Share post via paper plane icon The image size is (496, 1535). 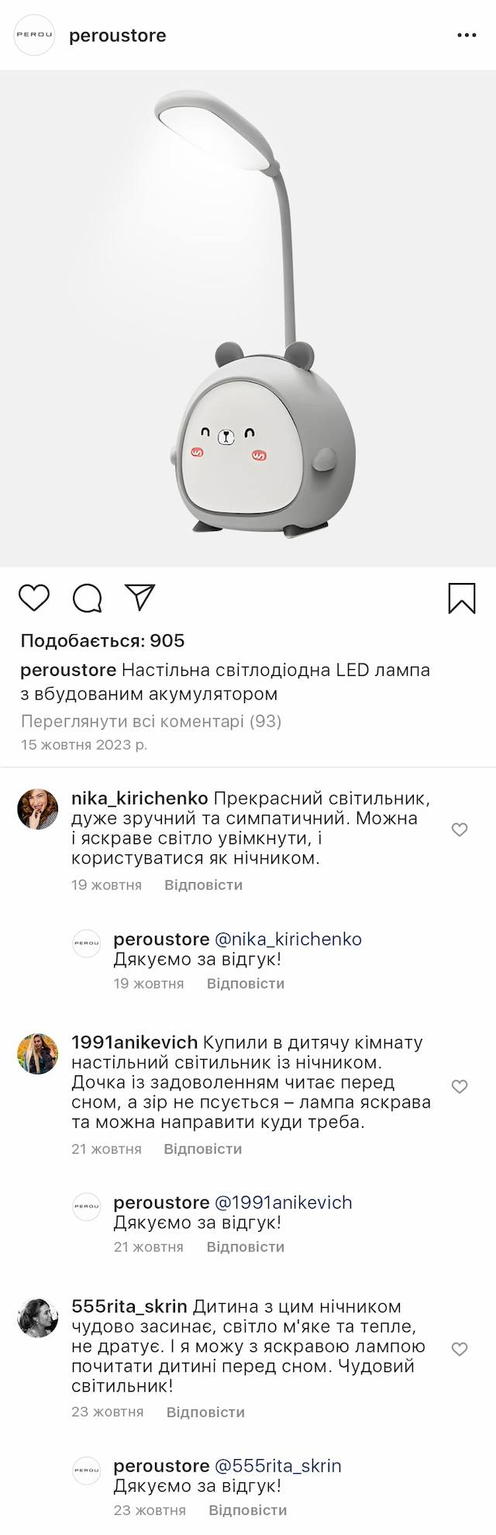pos(140,597)
